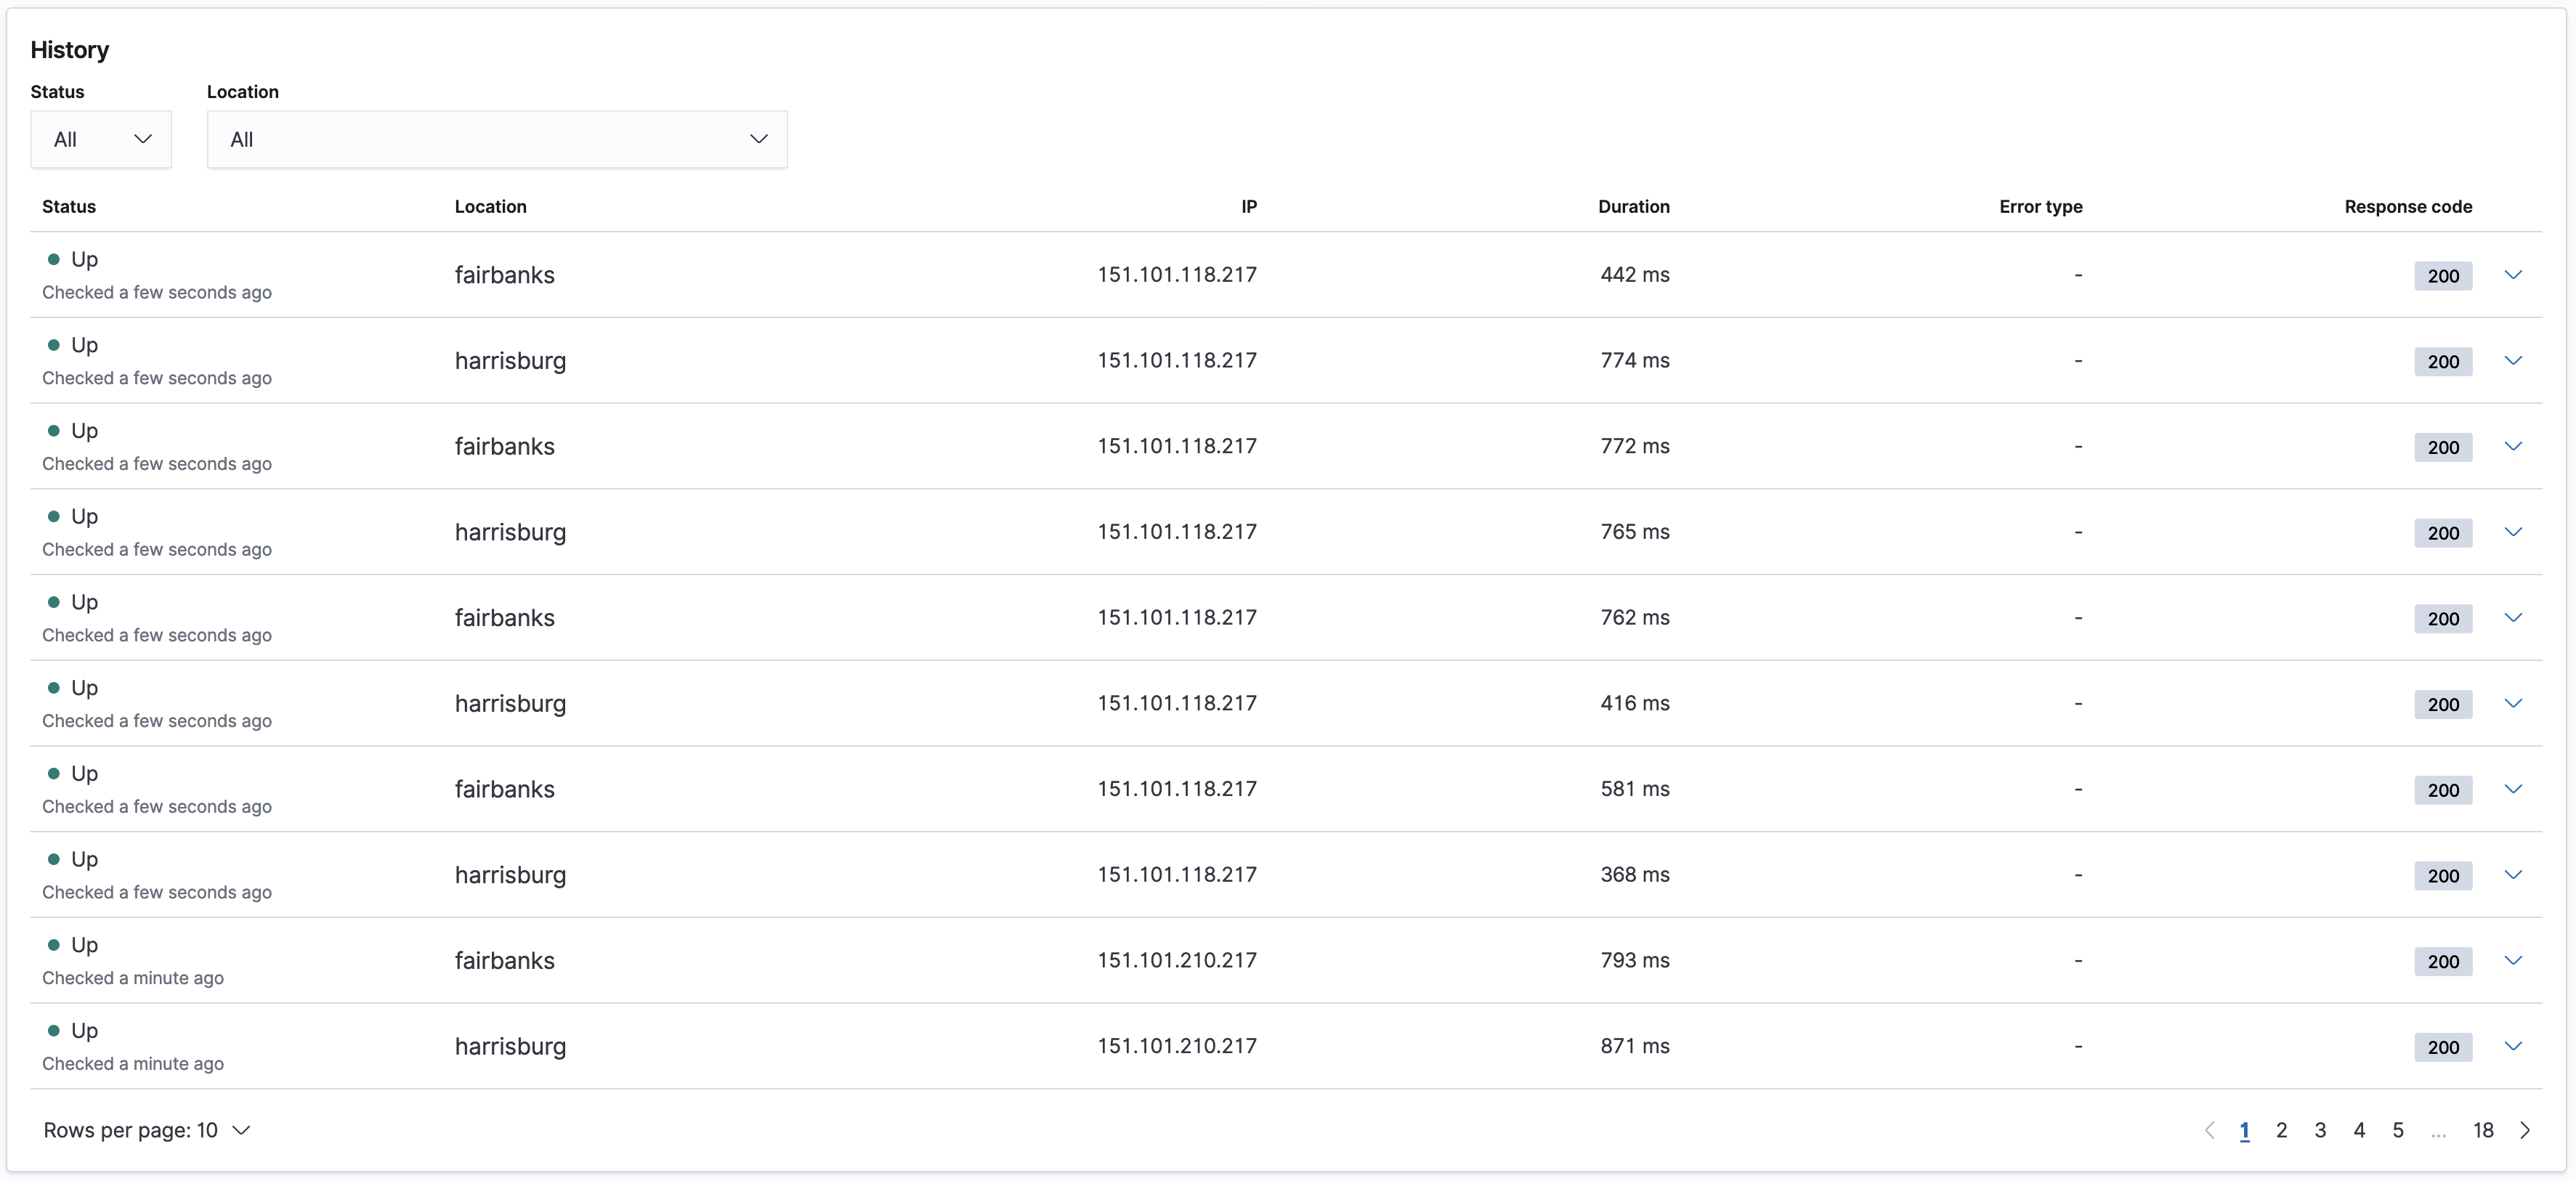The image size is (2576, 1181).
Task: Jump to page 5
Action: tap(2398, 1130)
